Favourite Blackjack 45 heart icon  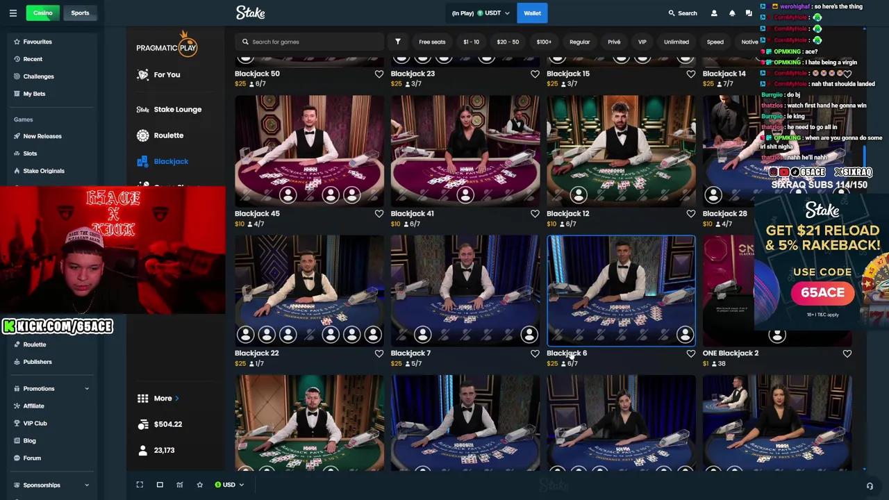(x=379, y=214)
